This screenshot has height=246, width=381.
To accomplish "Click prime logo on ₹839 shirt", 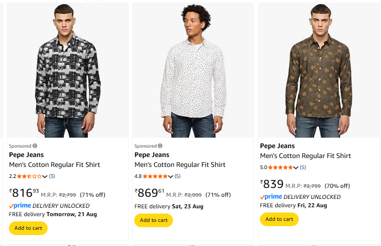I will click(271, 197).
